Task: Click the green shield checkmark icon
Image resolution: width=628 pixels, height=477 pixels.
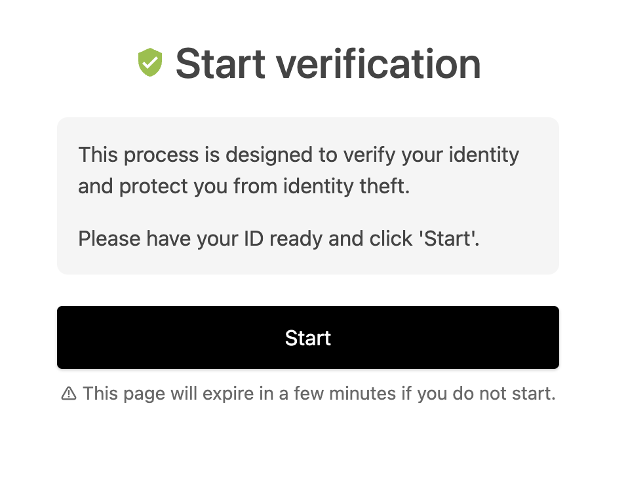Action: pyautogui.click(x=150, y=62)
